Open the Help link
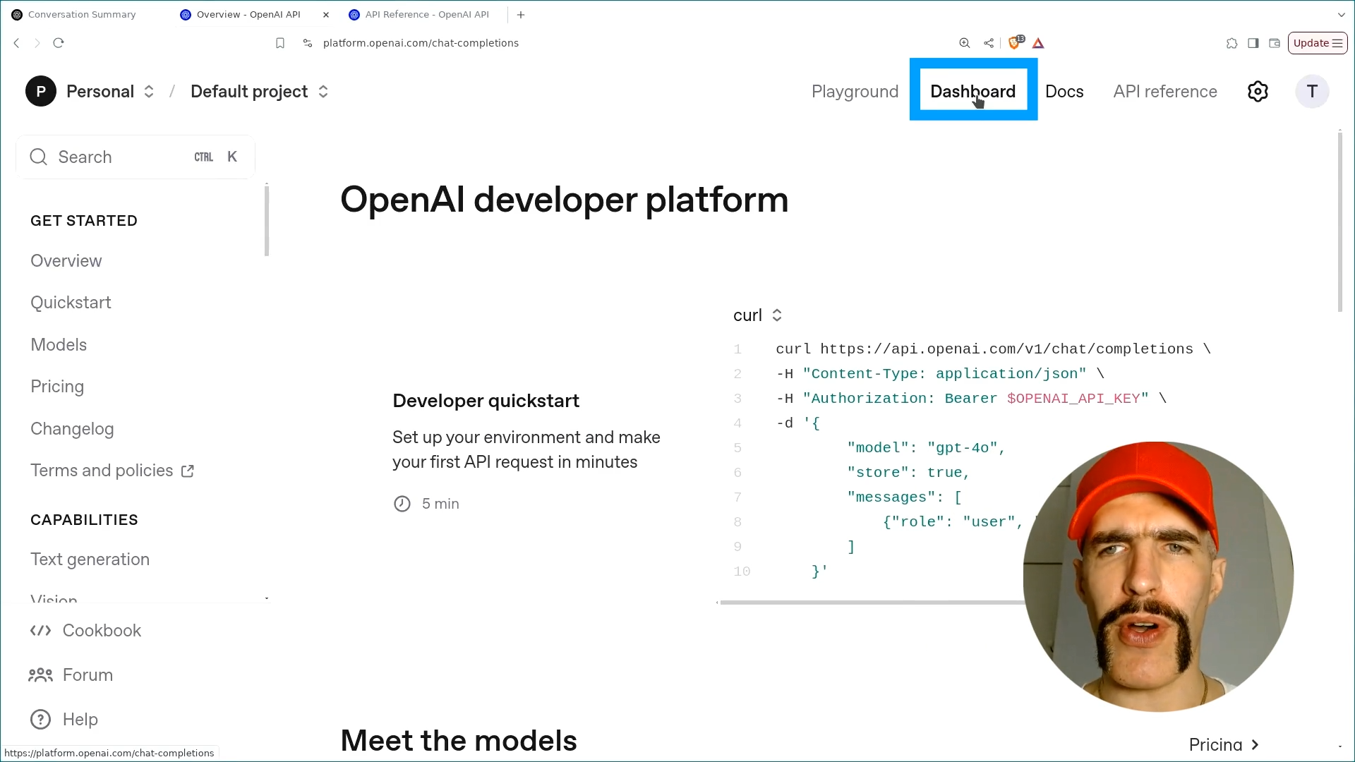 [x=80, y=720]
